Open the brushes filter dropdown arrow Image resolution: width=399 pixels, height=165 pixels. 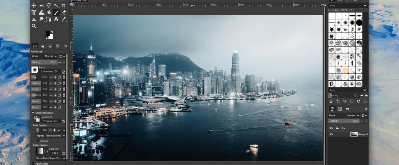(365, 5)
